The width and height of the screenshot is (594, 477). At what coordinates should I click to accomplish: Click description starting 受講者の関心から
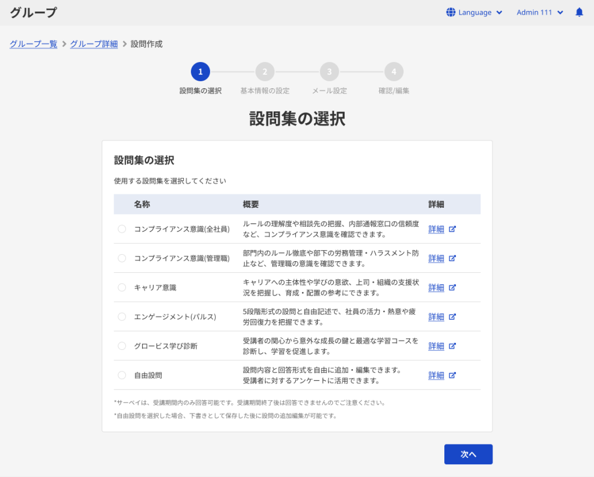click(331, 346)
